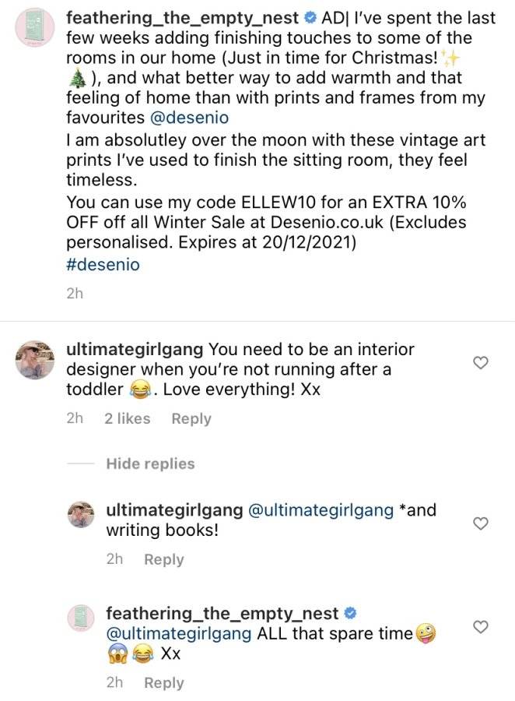The height and width of the screenshot is (701, 515).
Task: Open feathering_the_empty_nest username in caption
Action: point(182,19)
